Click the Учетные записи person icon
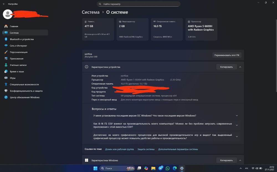 6,65
